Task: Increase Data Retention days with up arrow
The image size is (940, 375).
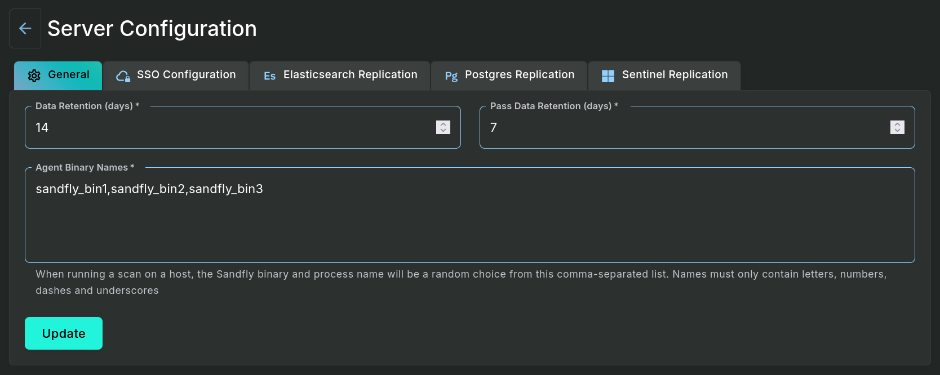Action: click(x=443, y=124)
